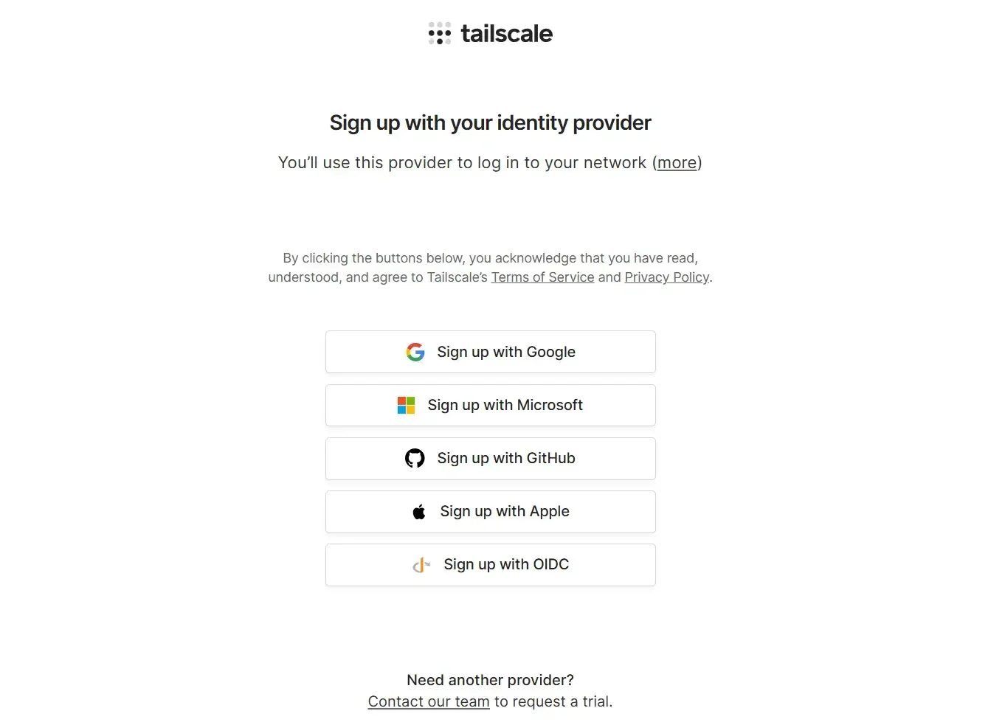1005x725 pixels.
Task: Click the Tailscale dots logo icon
Action: coord(440,33)
